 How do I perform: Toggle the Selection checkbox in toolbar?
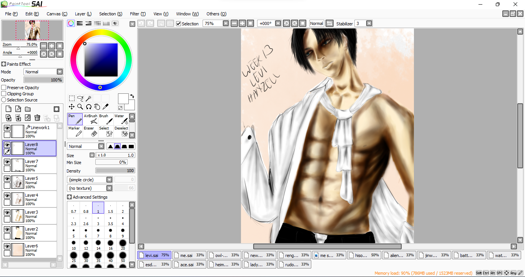(179, 23)
